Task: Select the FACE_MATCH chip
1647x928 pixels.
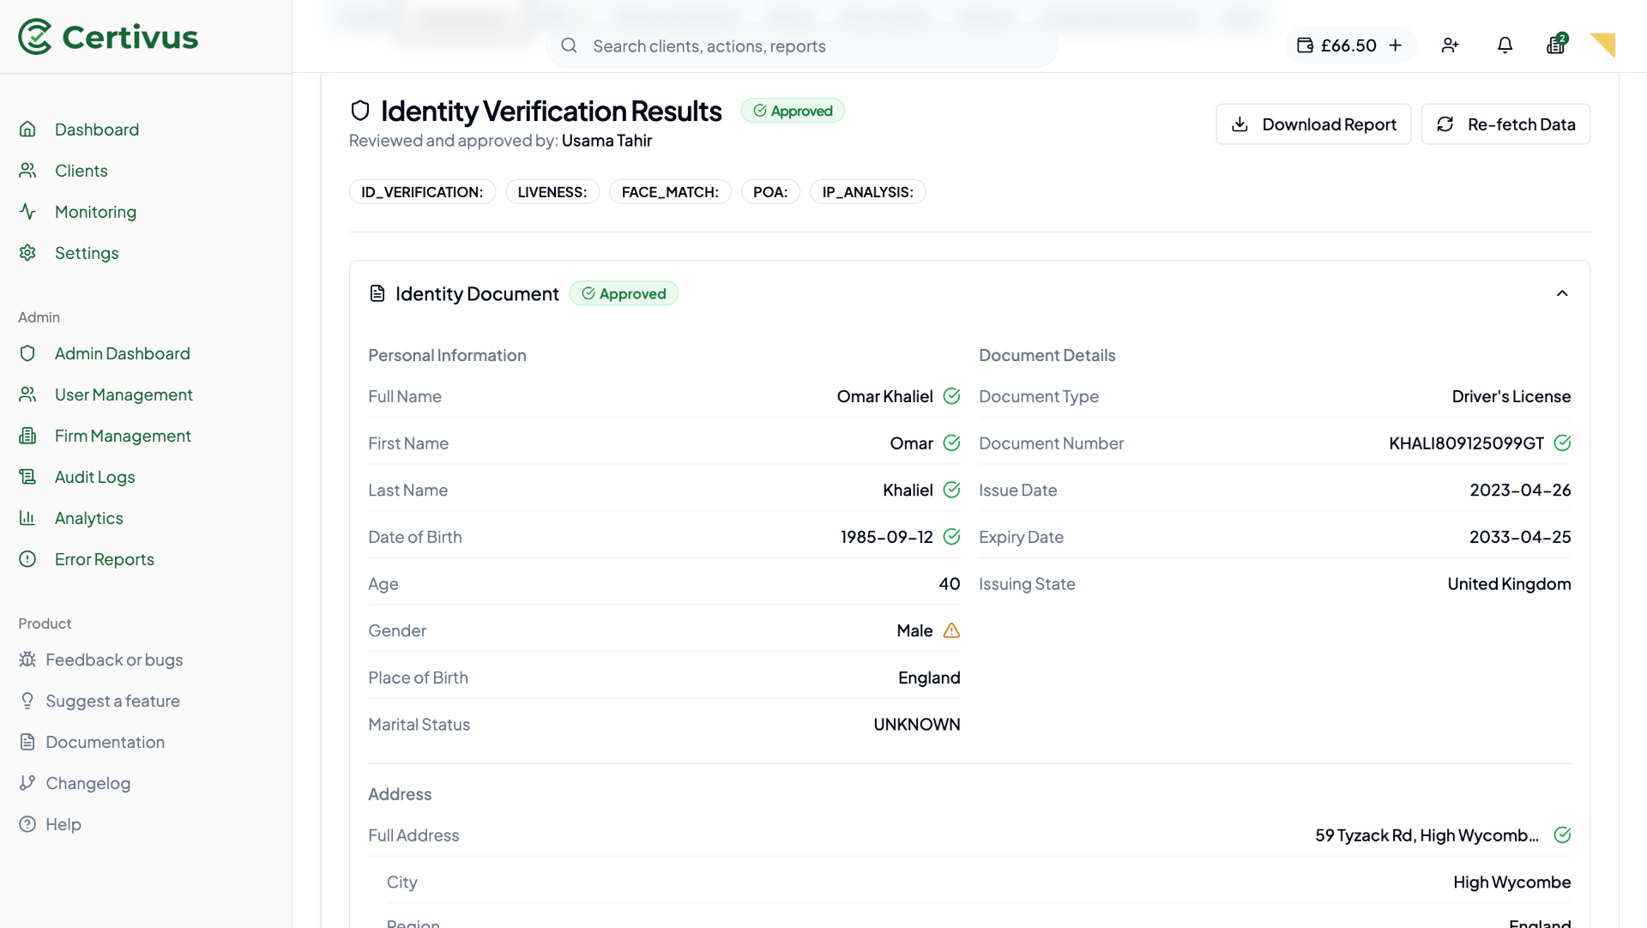Action: 670,192
